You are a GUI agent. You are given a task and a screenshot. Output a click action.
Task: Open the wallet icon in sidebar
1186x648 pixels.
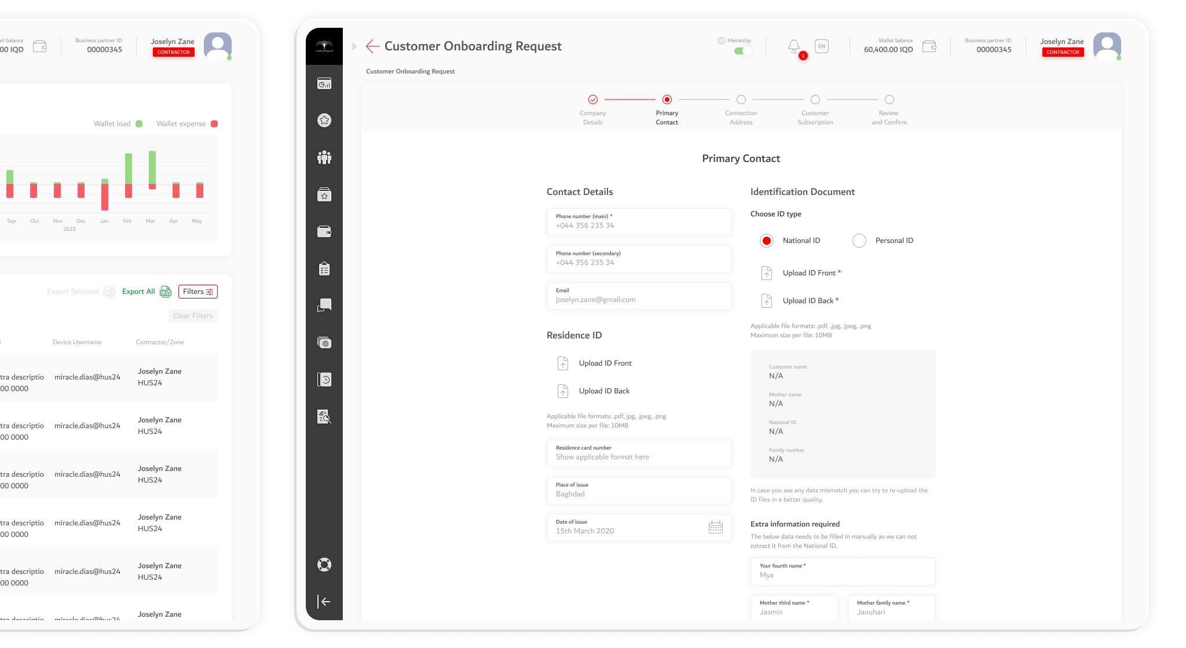point(324,232)
